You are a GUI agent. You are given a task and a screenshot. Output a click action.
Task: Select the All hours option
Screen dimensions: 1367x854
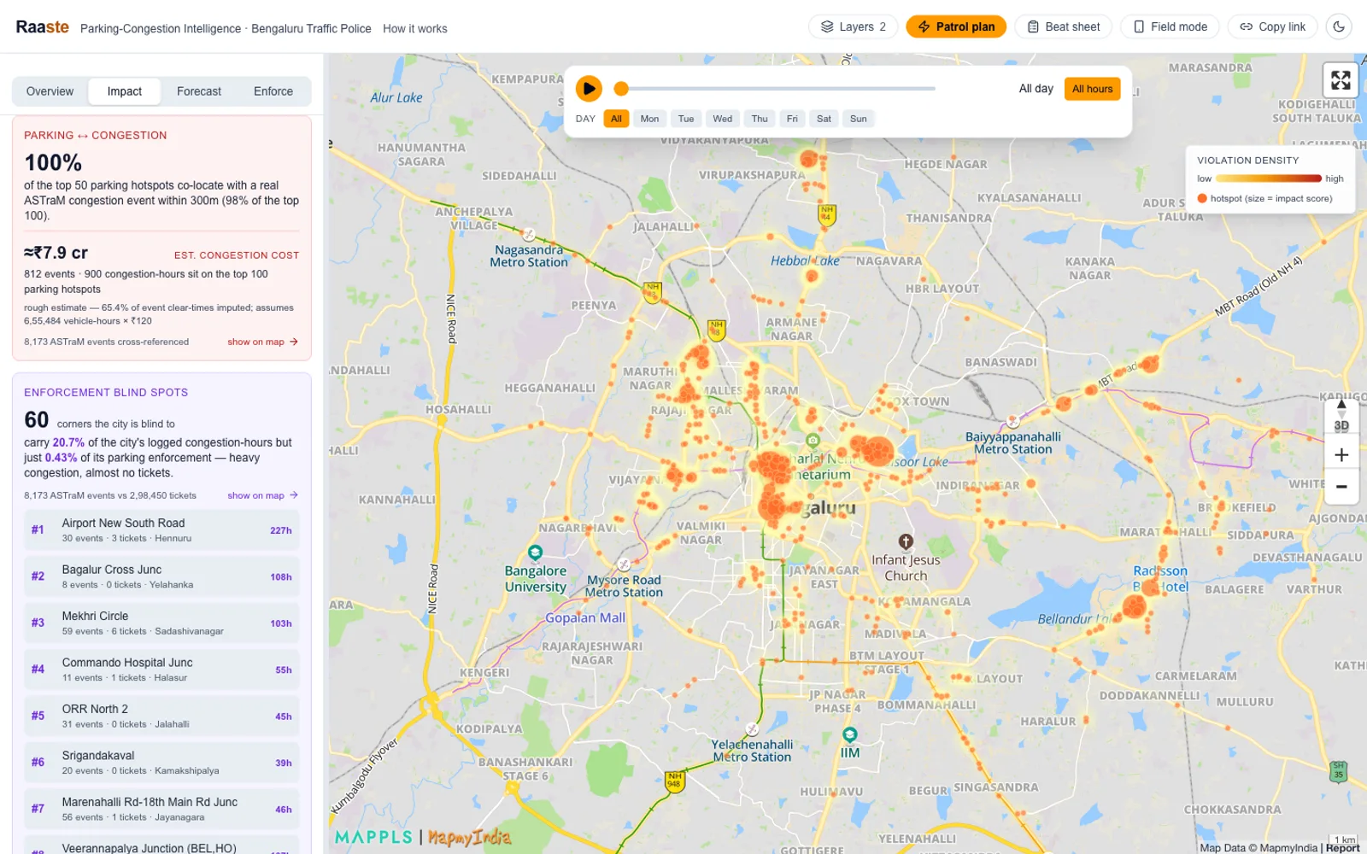point(1092,89)
